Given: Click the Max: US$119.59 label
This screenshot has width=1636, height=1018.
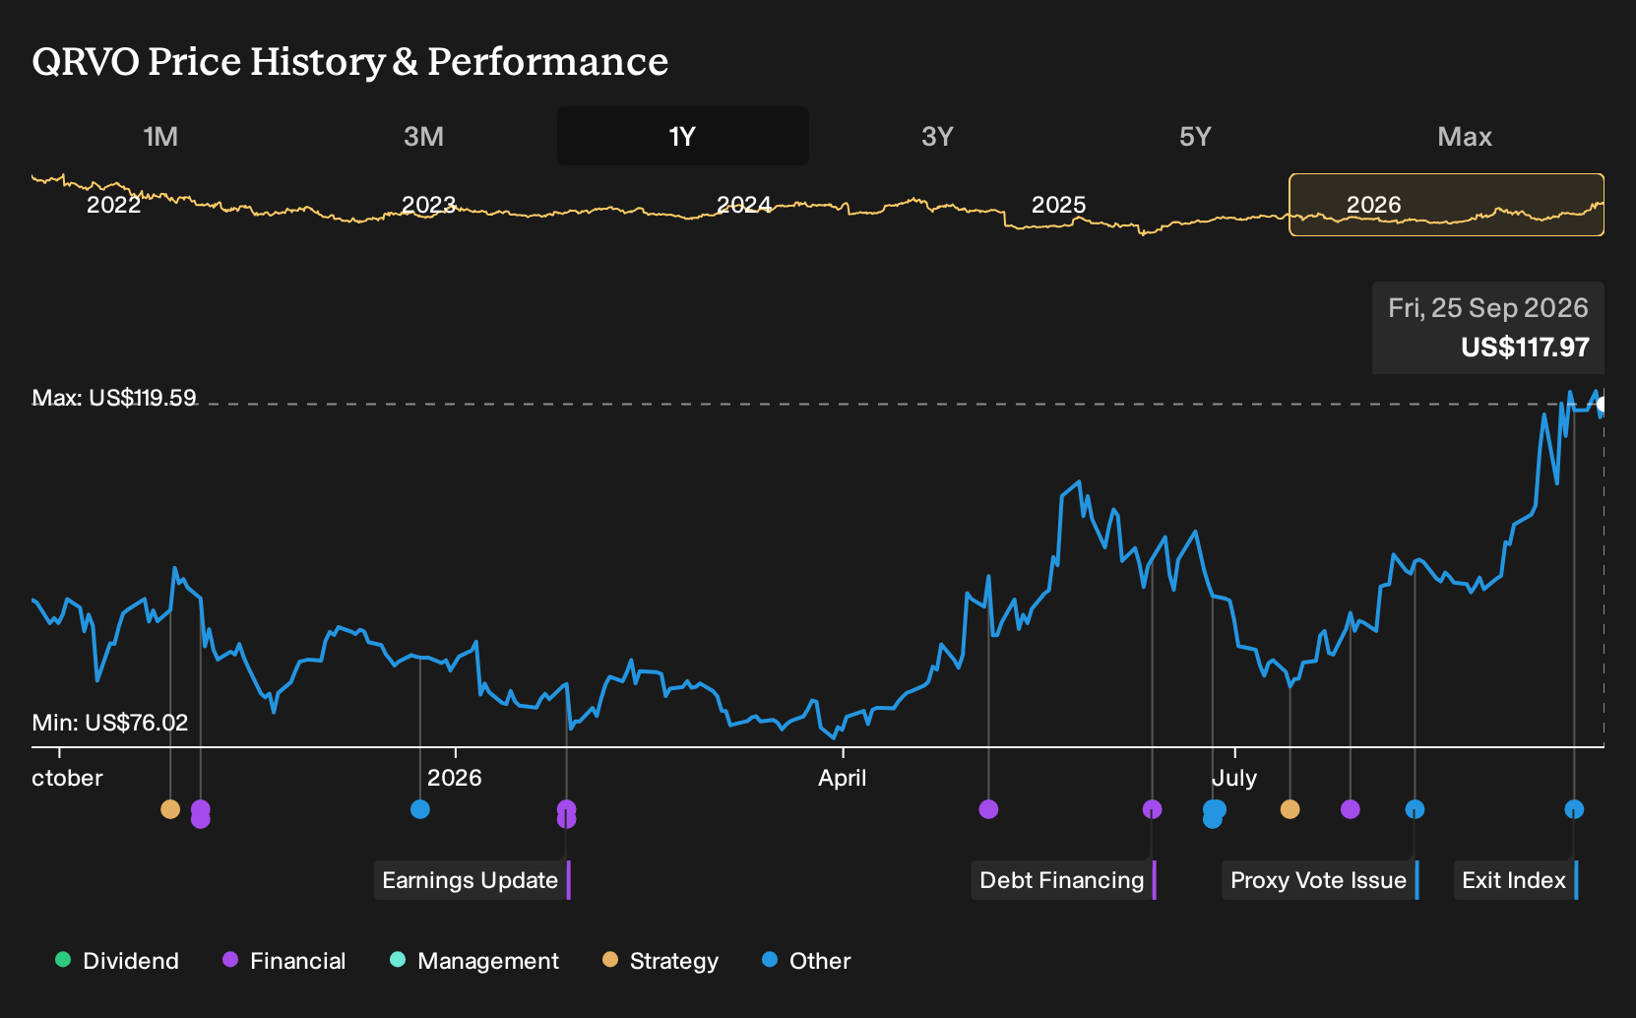Looking at the screenshot, I should click(x=114, y=398).
